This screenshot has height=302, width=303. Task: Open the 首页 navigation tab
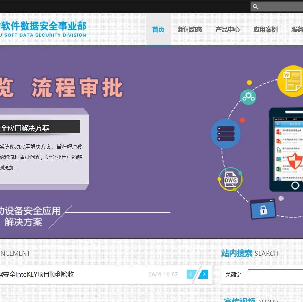[x=158, y=30]
